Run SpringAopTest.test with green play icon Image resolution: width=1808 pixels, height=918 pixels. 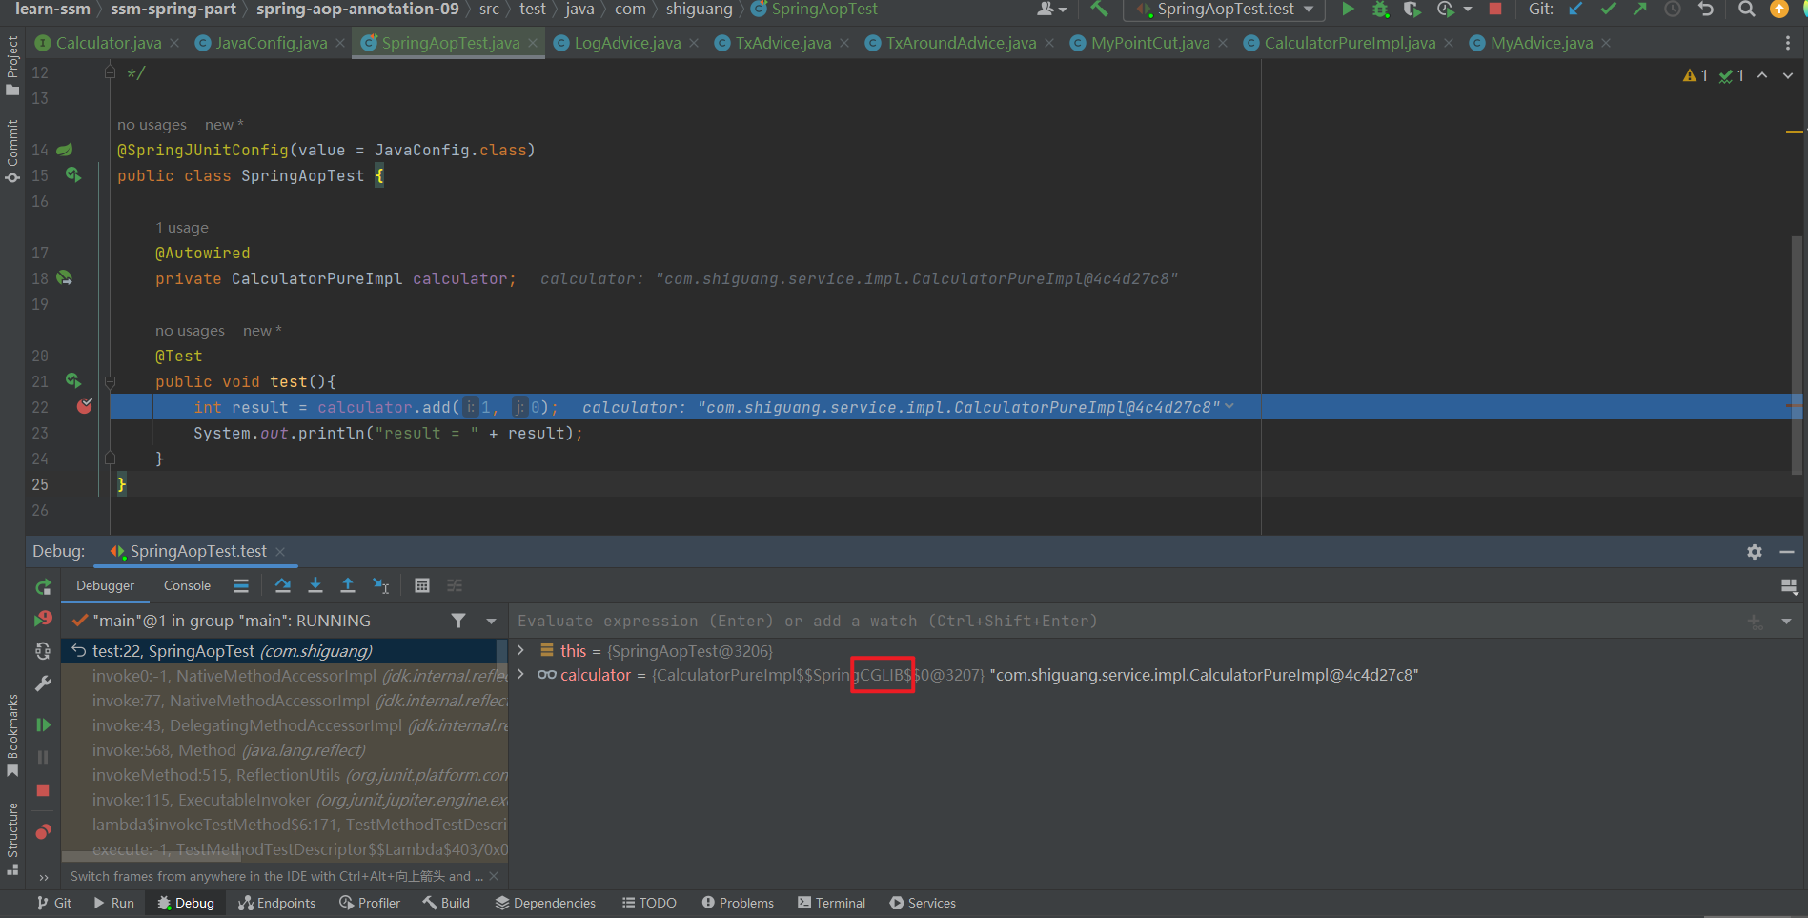tap(1348, 10)
